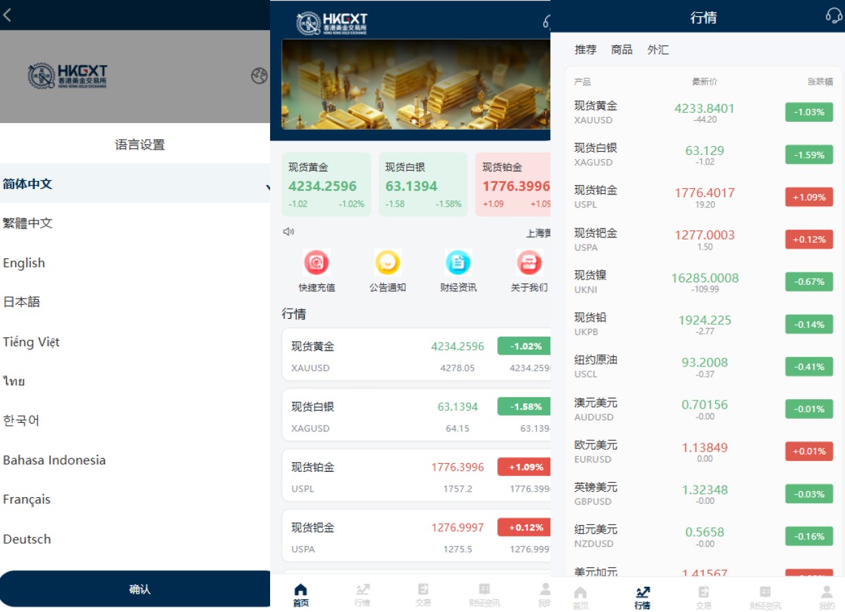Click the 张跌幅 column header

[x=820, y=82]
